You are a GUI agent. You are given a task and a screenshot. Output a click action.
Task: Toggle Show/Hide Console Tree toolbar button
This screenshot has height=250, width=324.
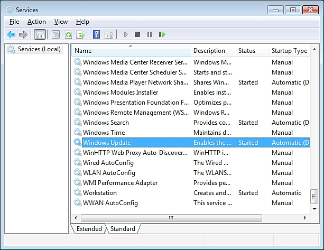[x=40, y=35]
